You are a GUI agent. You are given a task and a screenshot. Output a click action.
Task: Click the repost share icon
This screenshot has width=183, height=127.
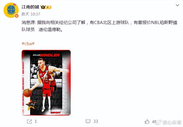pyautogui.click(x=29, y=121)
